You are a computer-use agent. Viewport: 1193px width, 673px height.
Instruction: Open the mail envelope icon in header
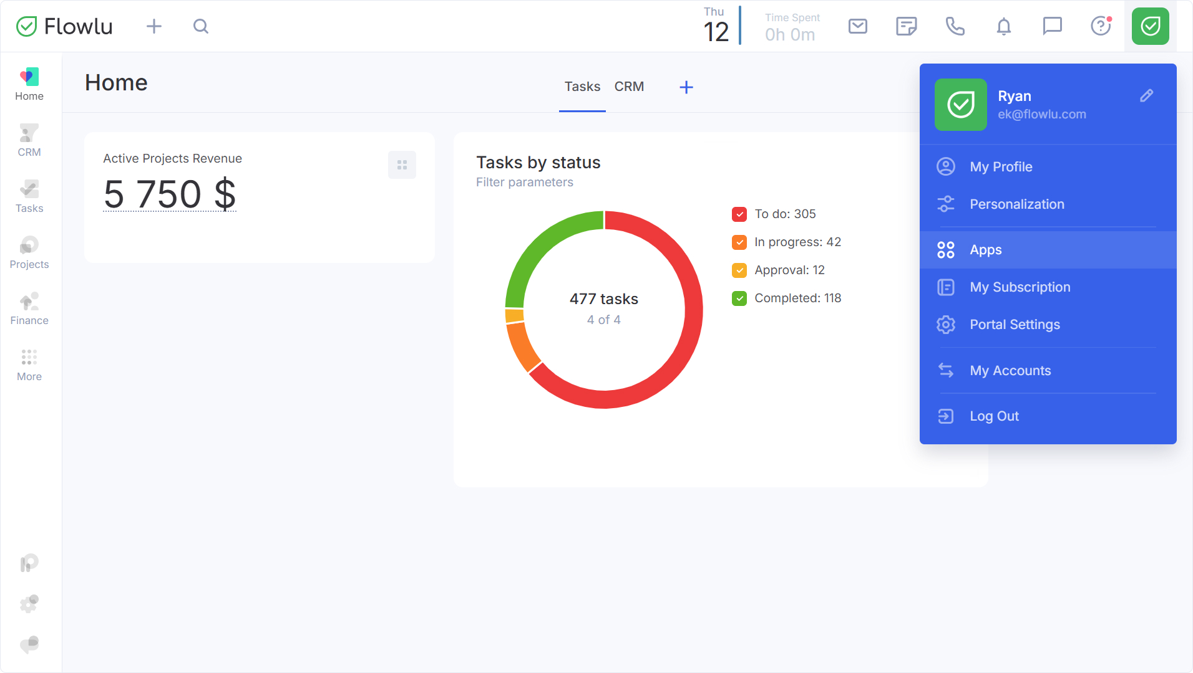[857, 26]
